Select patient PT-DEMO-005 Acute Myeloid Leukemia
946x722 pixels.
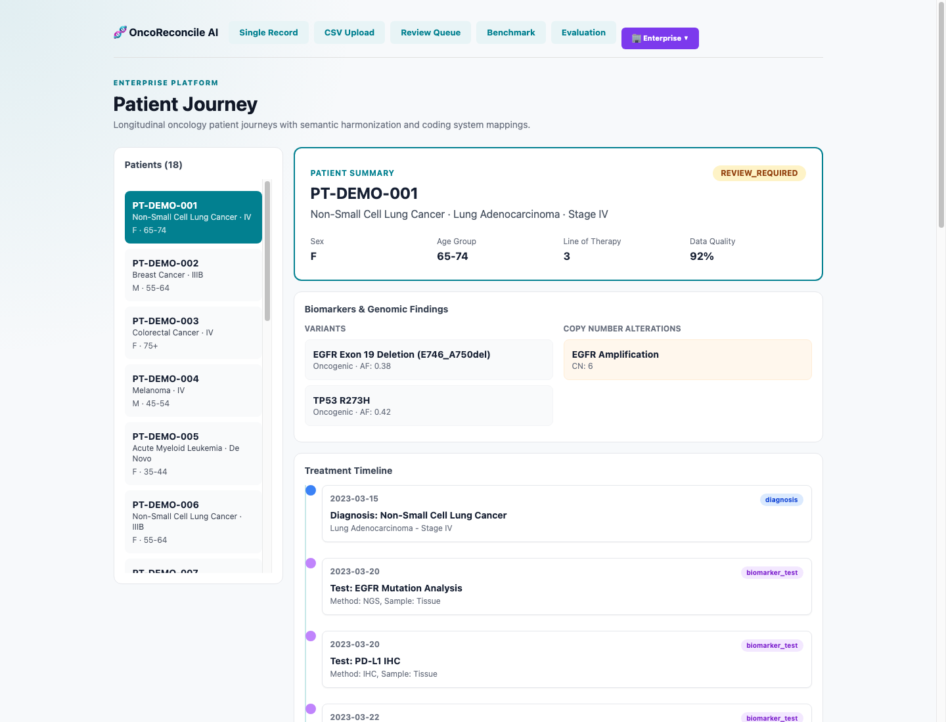click(193, 454)
